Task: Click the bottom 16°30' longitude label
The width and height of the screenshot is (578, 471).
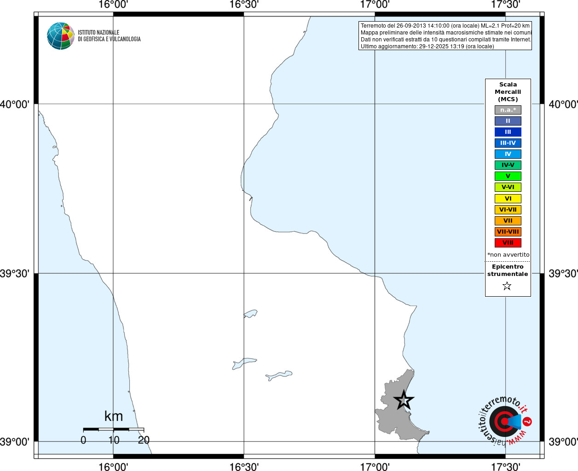Action: click(244, 467)
